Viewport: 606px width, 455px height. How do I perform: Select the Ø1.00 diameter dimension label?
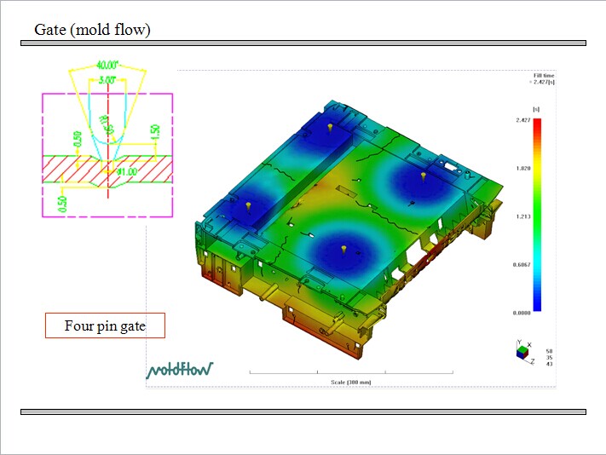pyautogui.click(x=127, y=170)
